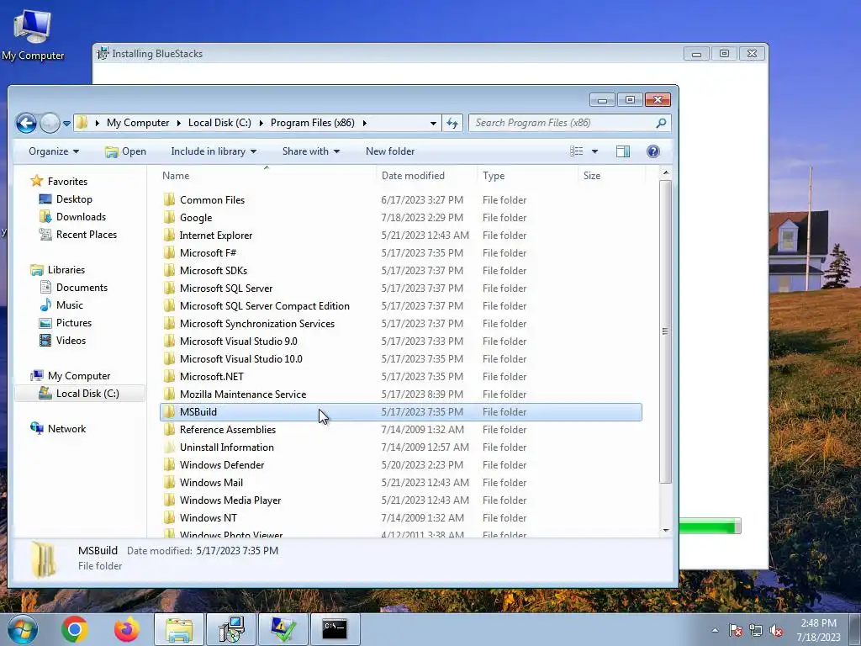The width and height of the screenshot is (861, 646).
Task: Select the Microsoft F# folder icon
Action: [x=170, y=252]
